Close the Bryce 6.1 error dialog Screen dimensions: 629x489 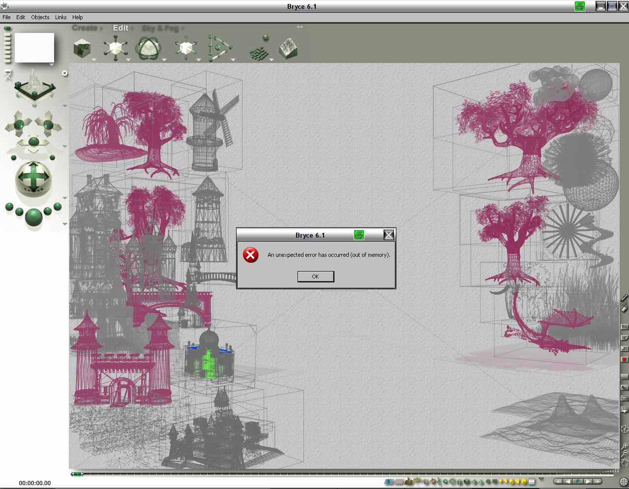tap(389, 235)
